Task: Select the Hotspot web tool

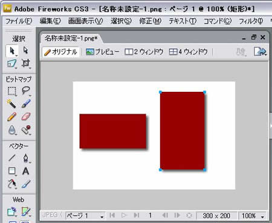Action: coord(11,212)
